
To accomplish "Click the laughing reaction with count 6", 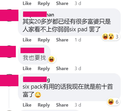I will pos(111,102).
